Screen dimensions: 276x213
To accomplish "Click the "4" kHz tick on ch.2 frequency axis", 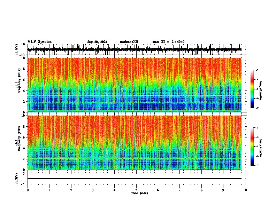I will tap(24, 148).
